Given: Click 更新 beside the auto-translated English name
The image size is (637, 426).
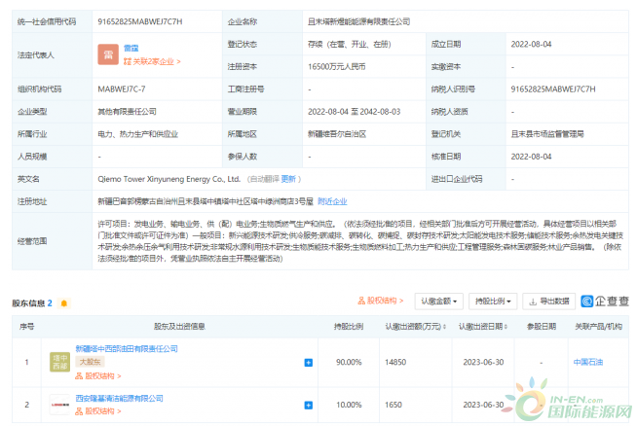Looking at the screenshot, I should tap(288, 179).
